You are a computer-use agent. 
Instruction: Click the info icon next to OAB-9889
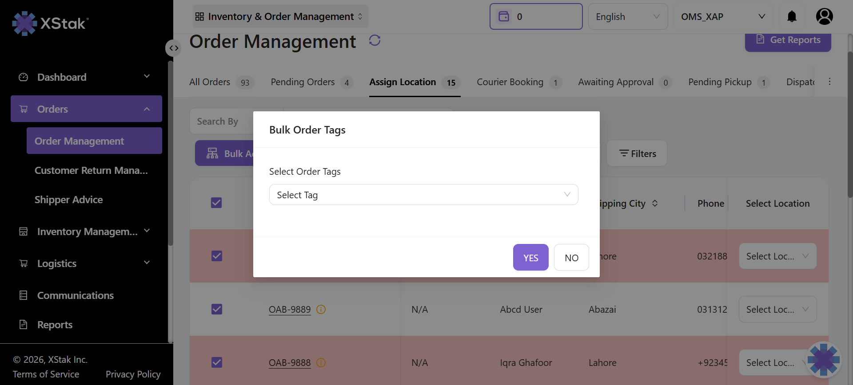321,310
